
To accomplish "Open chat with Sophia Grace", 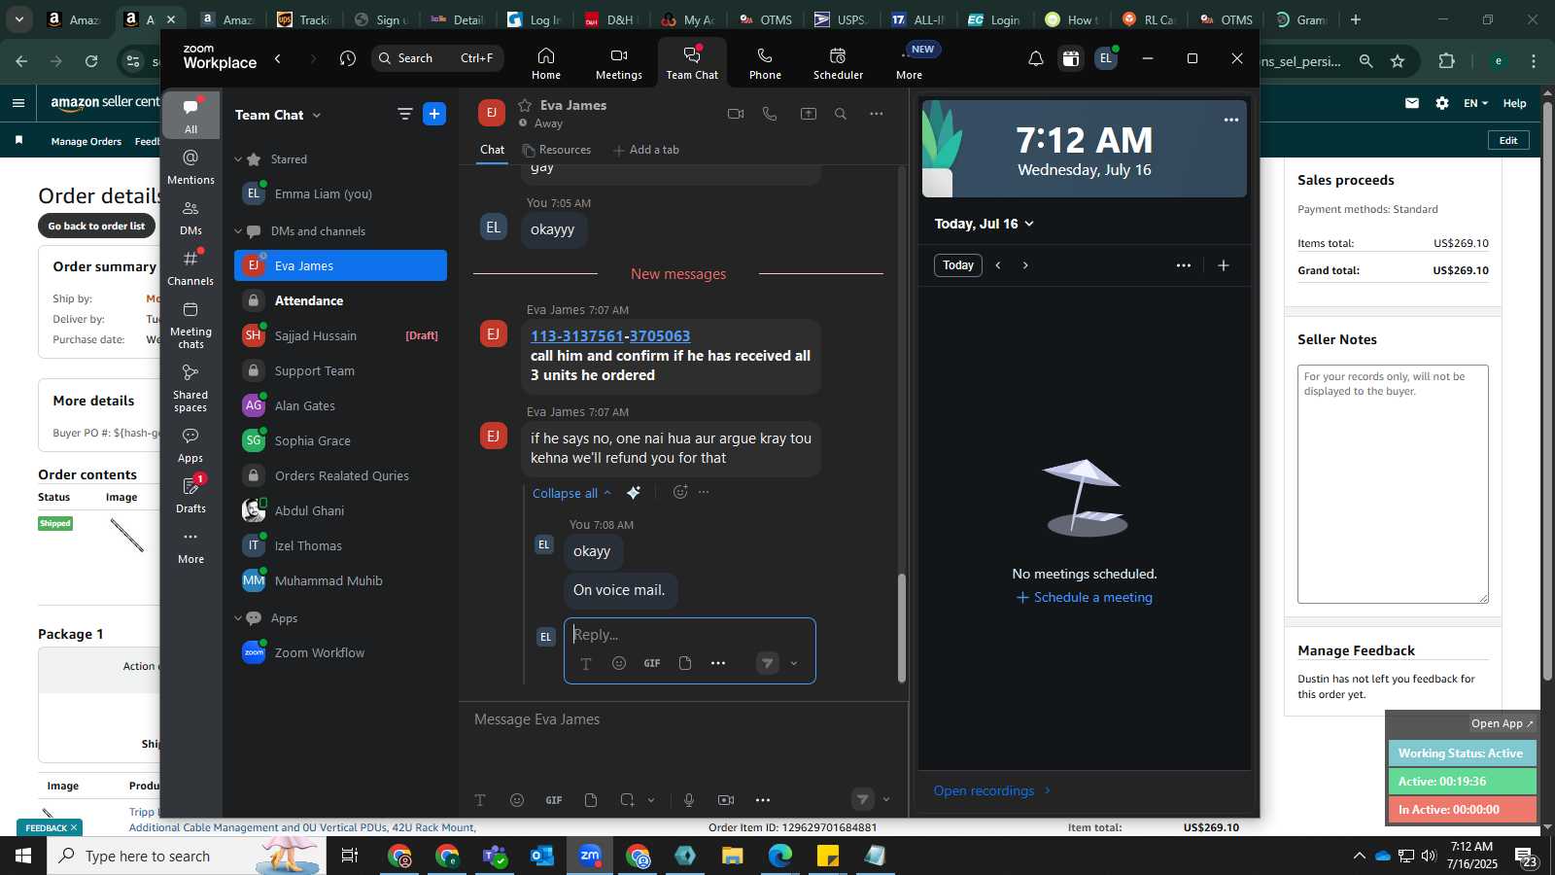I will tap(340, 440).
